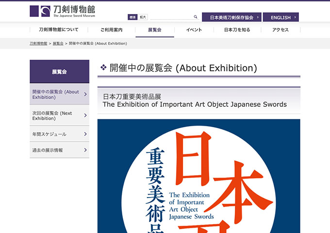The height and width of the screenshot is (233, 330).
Task: Open the アクセス menu
Action: tap(280, 30)
